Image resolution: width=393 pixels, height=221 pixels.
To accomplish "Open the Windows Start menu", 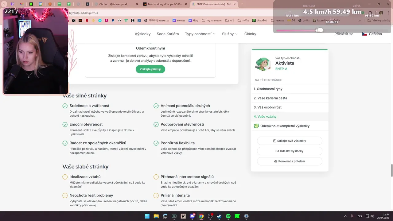I will pyautogui.click(x=147, y=216).
